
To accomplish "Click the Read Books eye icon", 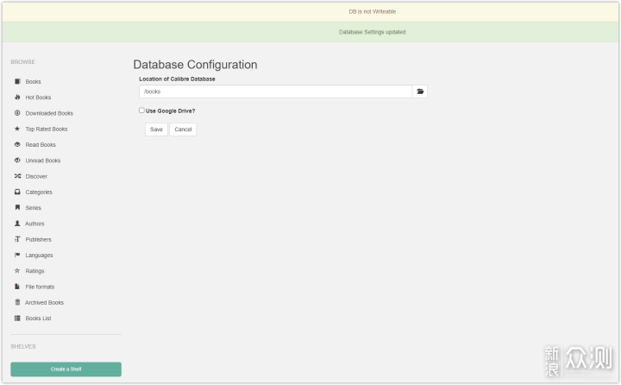I will (x=17, y=145).
